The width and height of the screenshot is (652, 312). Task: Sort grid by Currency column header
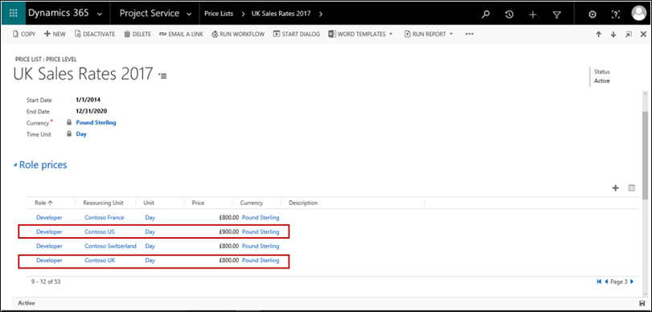tap(252, 203)
